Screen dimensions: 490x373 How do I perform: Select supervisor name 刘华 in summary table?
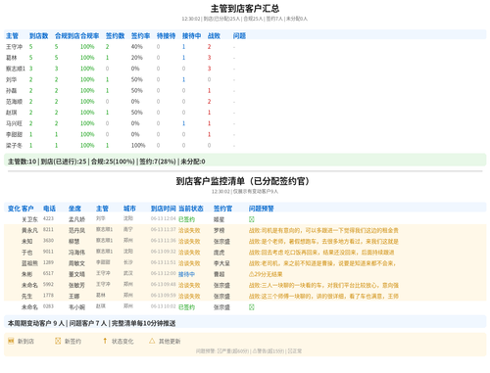coord(11,79)
